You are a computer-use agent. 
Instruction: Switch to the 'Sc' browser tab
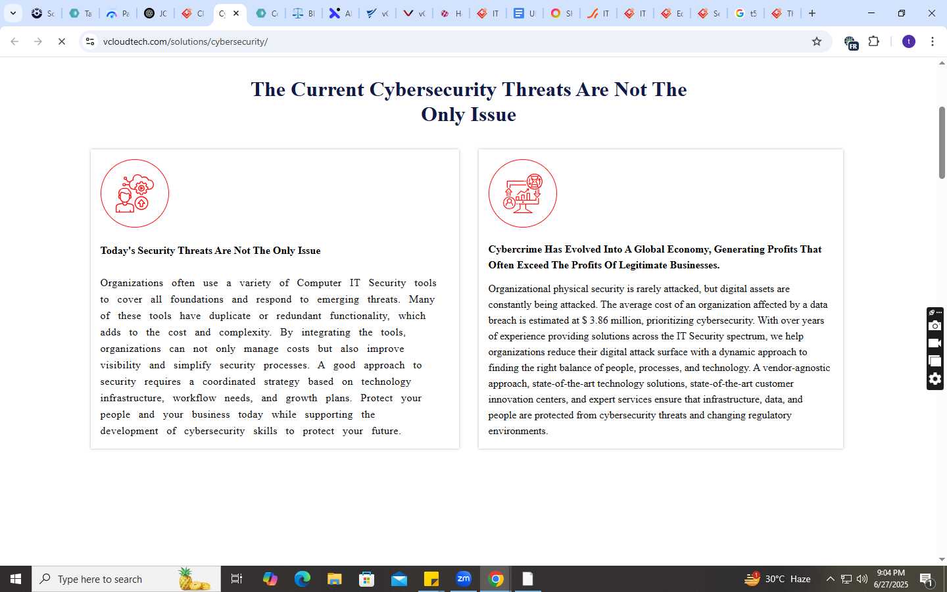(x=43, y=13)
